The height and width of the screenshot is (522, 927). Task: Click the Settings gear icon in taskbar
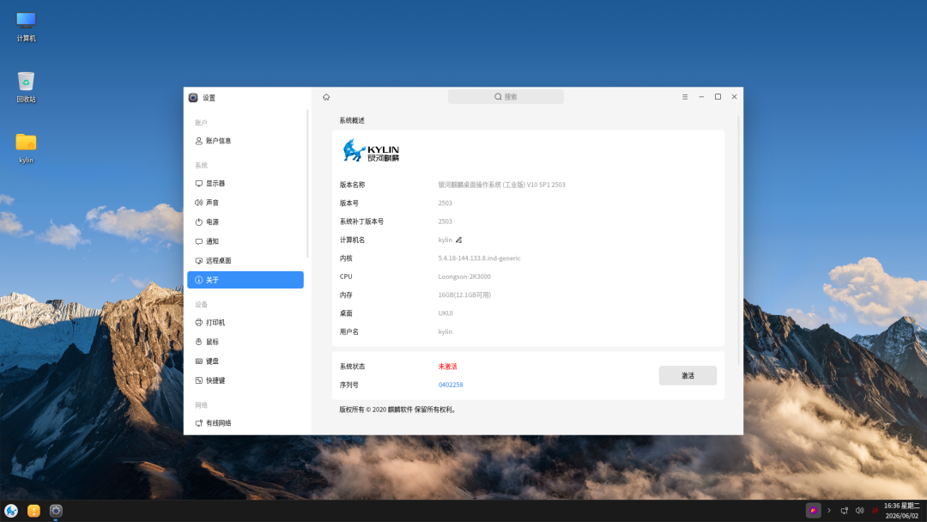pos(56,511)
